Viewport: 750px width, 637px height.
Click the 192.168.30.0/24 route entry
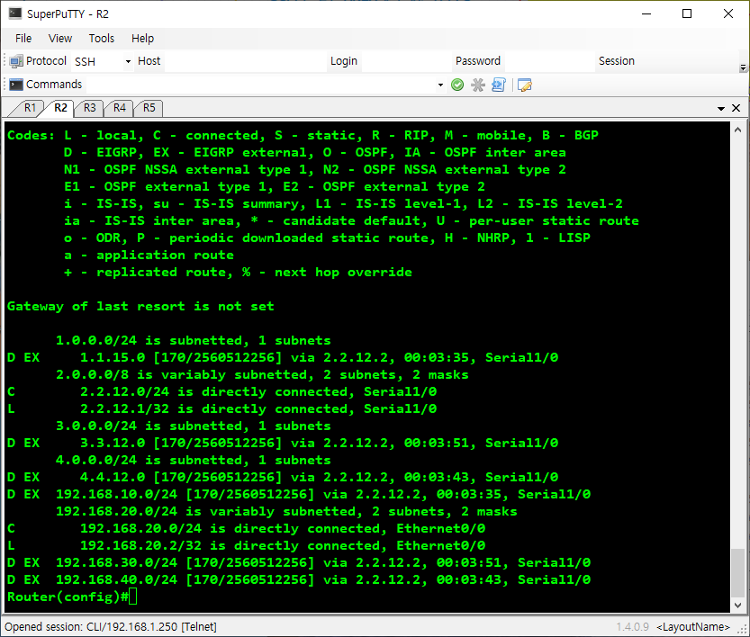pyautogui.click(x=299, y=562)
